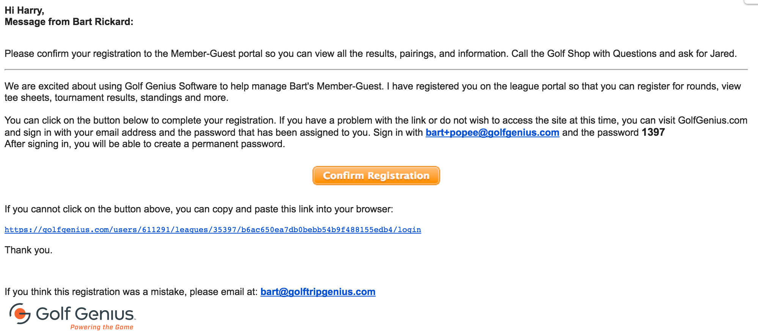Follow the golfgenius.com users login URL
The width and height of the screenshot is (758, 336).
pos(213,229)
